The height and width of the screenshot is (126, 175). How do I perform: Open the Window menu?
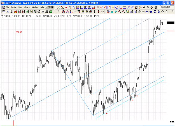(x=35, y=7)
